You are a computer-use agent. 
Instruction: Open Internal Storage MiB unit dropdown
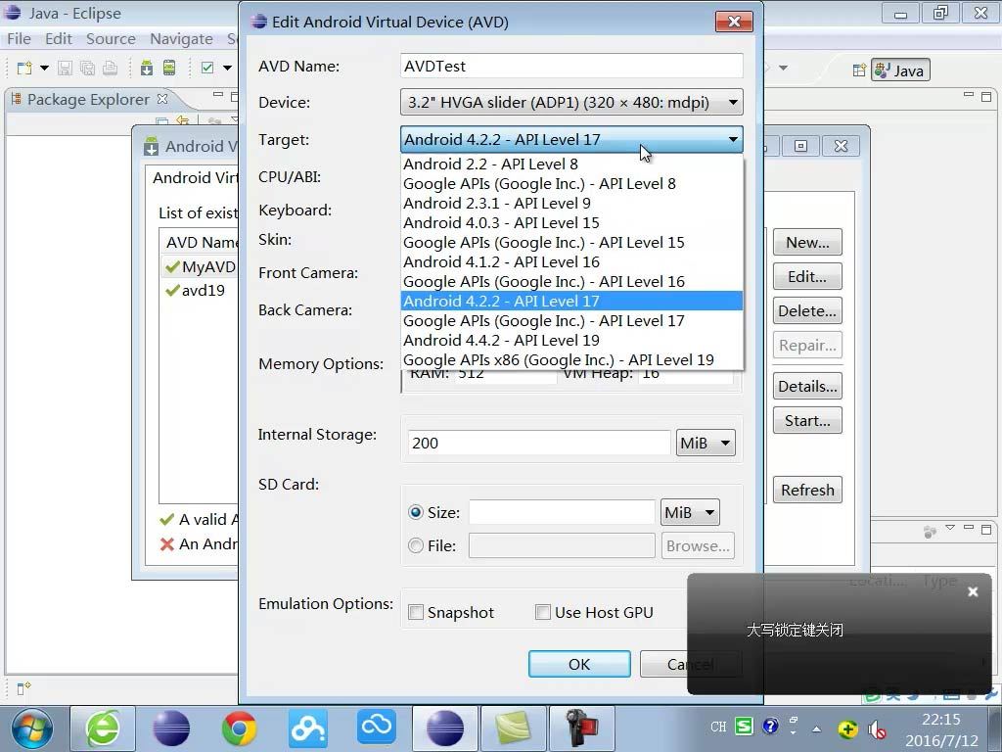coord(706,444)
